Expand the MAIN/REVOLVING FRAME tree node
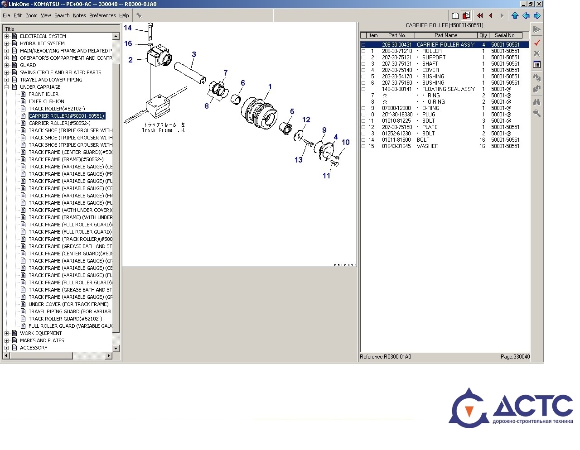This screenshot has height=450, width=580. click(6, 51)
